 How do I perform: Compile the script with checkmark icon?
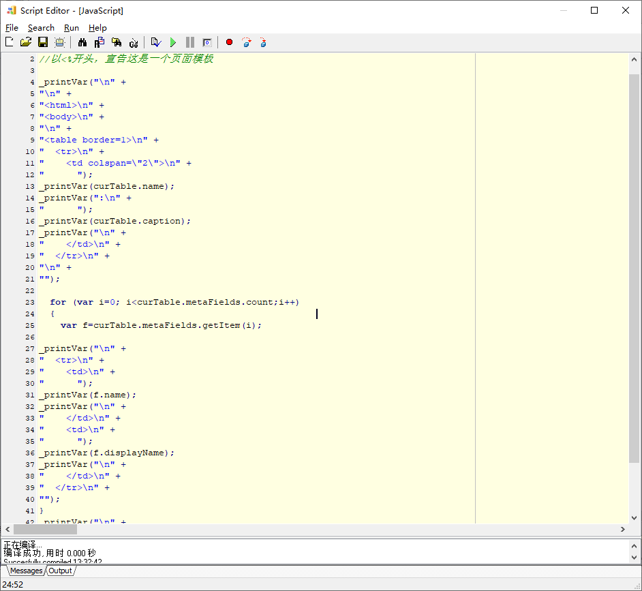click(x=156, y=42)
